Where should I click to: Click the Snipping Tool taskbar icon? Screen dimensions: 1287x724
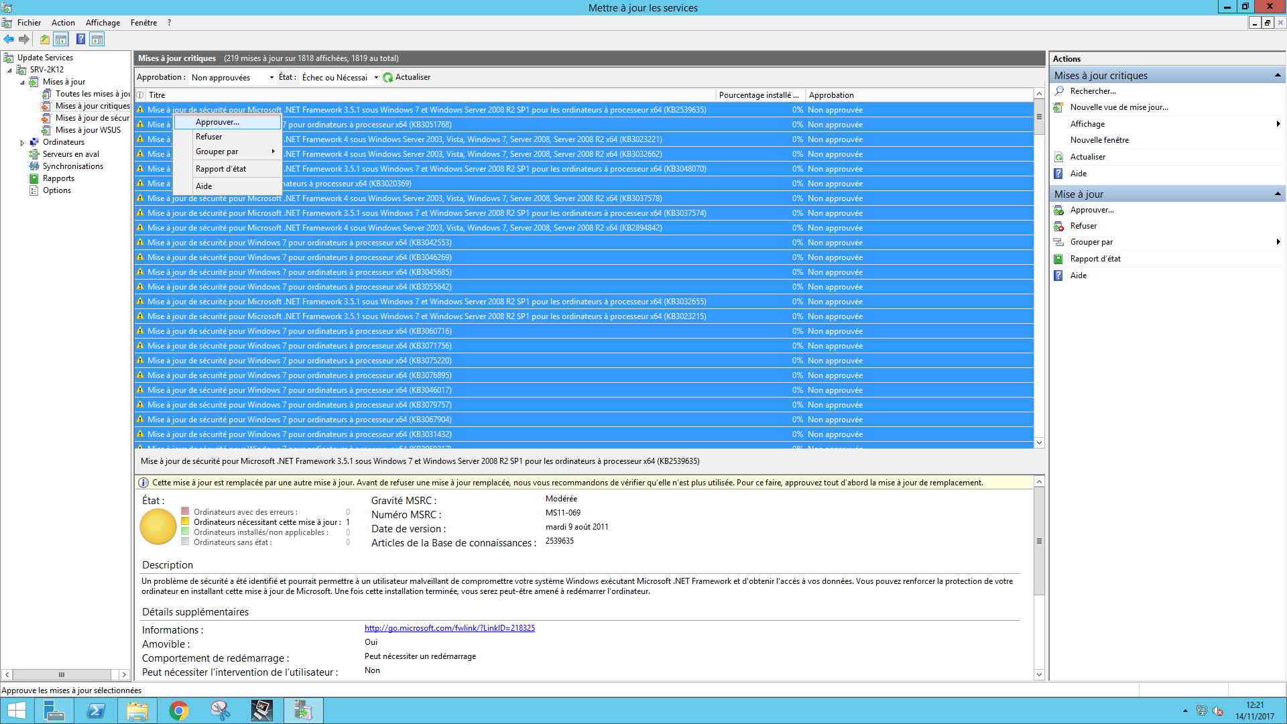pos(221,711)
